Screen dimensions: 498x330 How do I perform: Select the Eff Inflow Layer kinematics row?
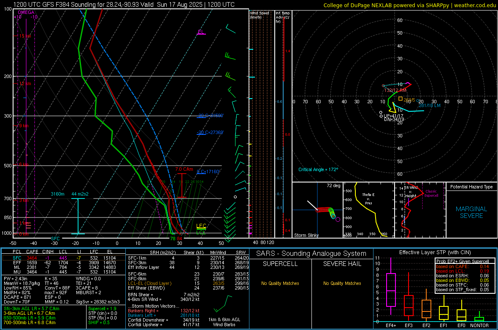[x=188, y=267]
